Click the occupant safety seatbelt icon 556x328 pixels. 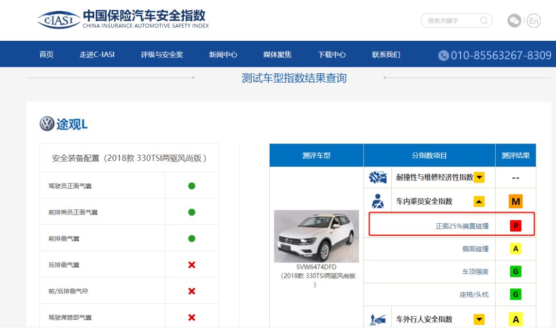378,201
